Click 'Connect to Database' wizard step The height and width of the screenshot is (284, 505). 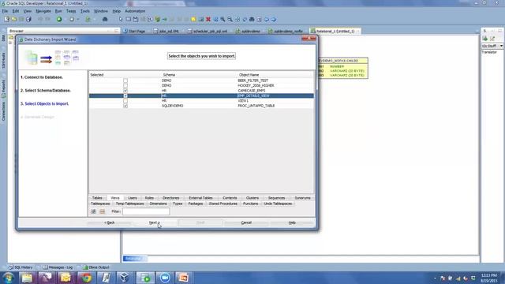[x=42, y=77]
